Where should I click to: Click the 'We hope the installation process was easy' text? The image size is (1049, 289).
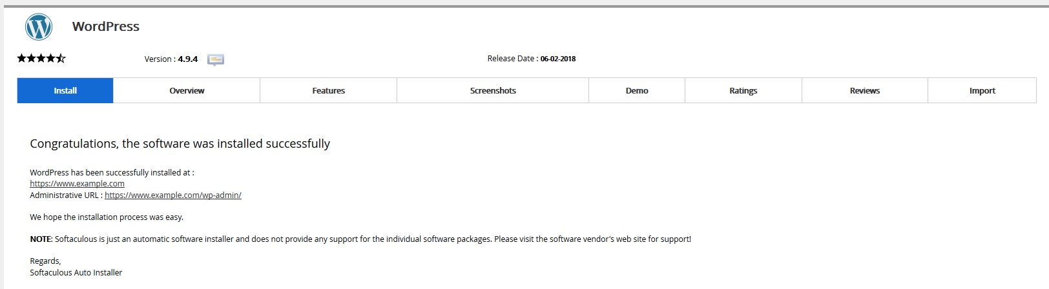pos(107,217)
